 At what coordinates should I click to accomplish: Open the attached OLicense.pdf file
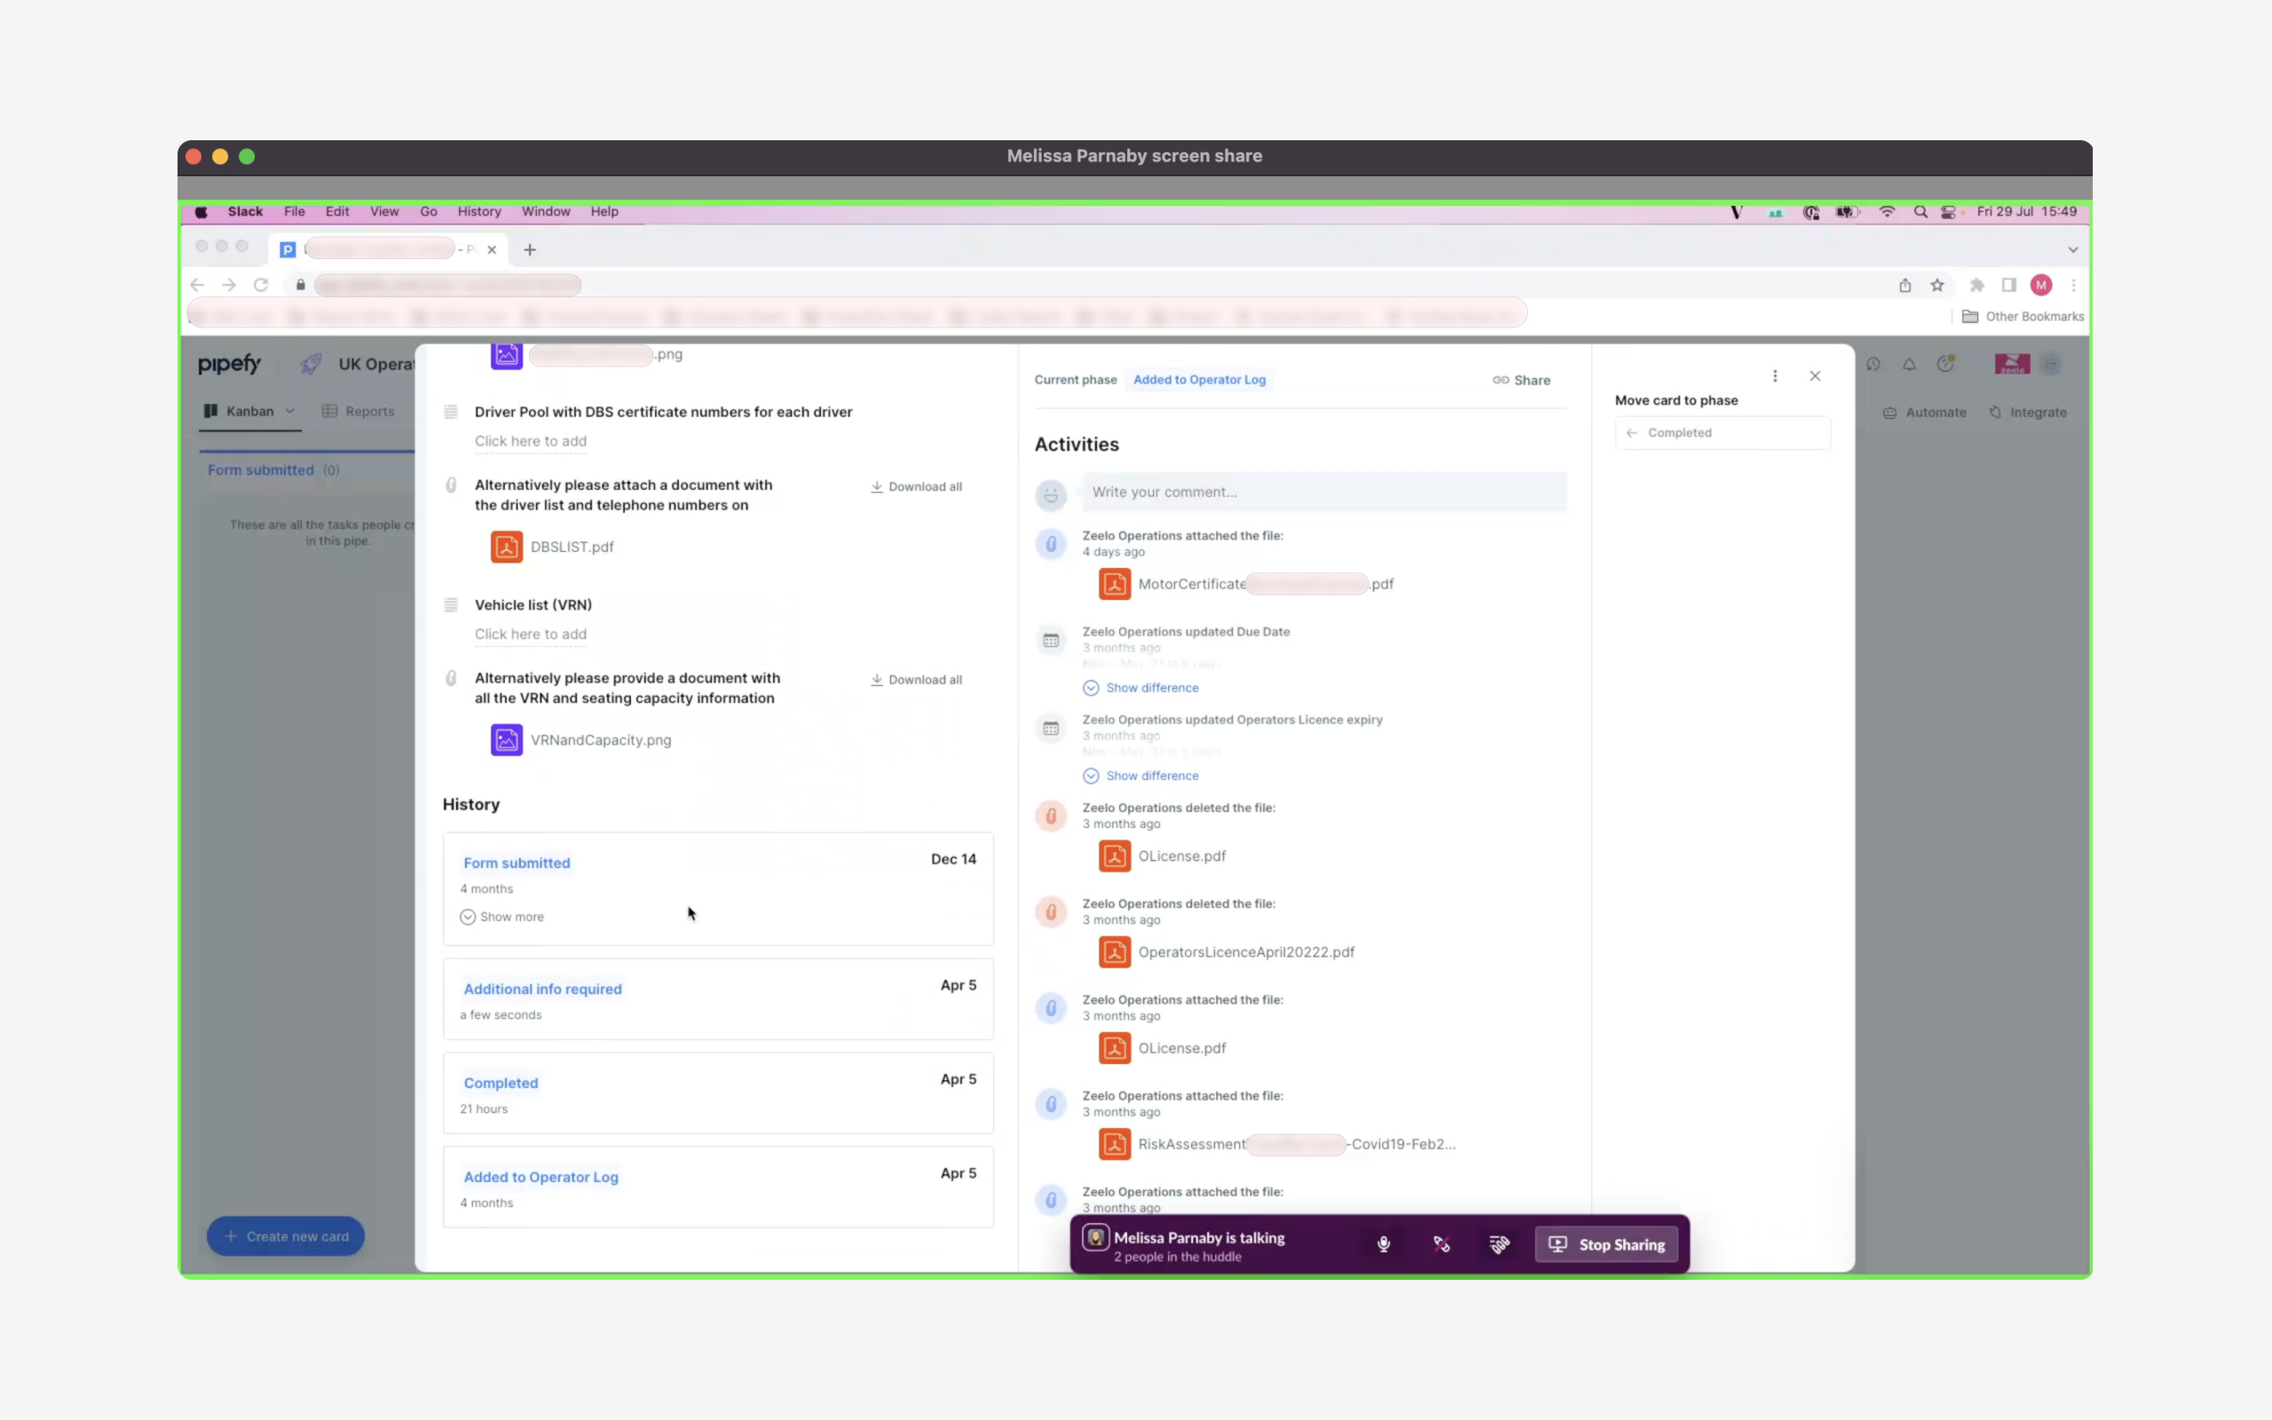pyautogui.click(x=1163, y=1048)
